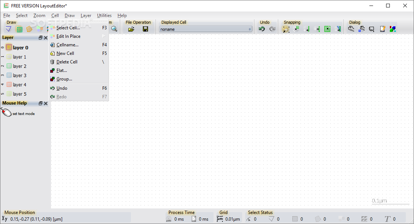Click grid value 0.01µm in status bar
This screenshot has height=224, width=414.
[x=232, y=219]
